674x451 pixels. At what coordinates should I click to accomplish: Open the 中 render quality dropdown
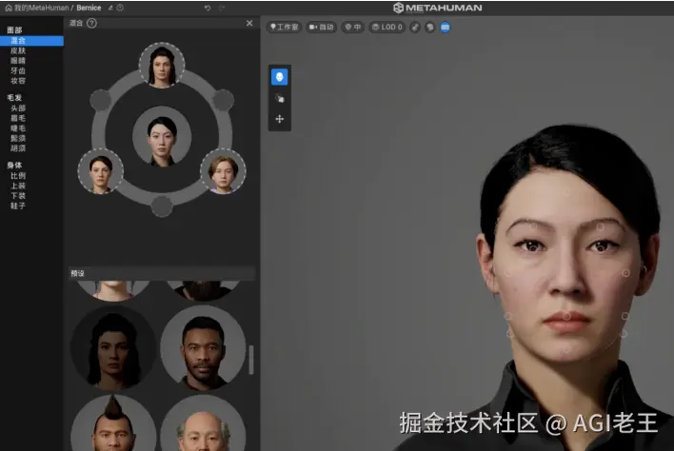coord(353,27)
